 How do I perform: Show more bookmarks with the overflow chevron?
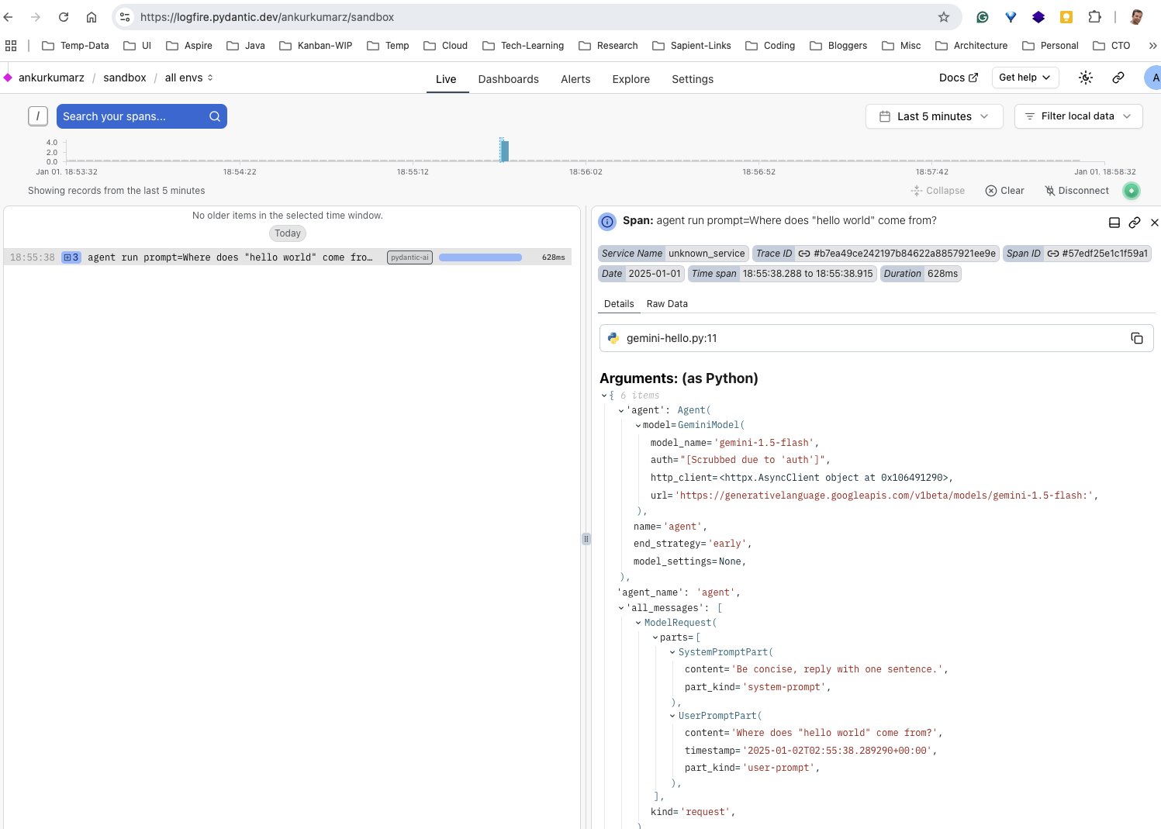point(1152,46)
